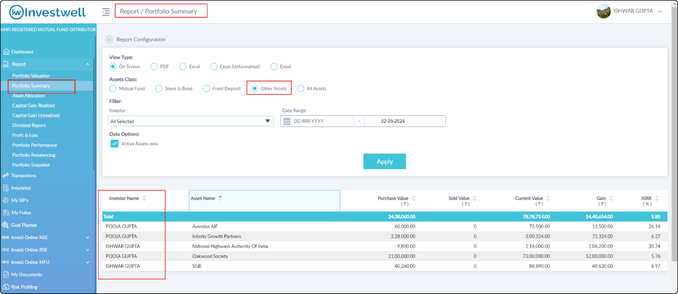Sort by Purchase Value column arrows
Screen dimensions: 678x294
(414, 198)
